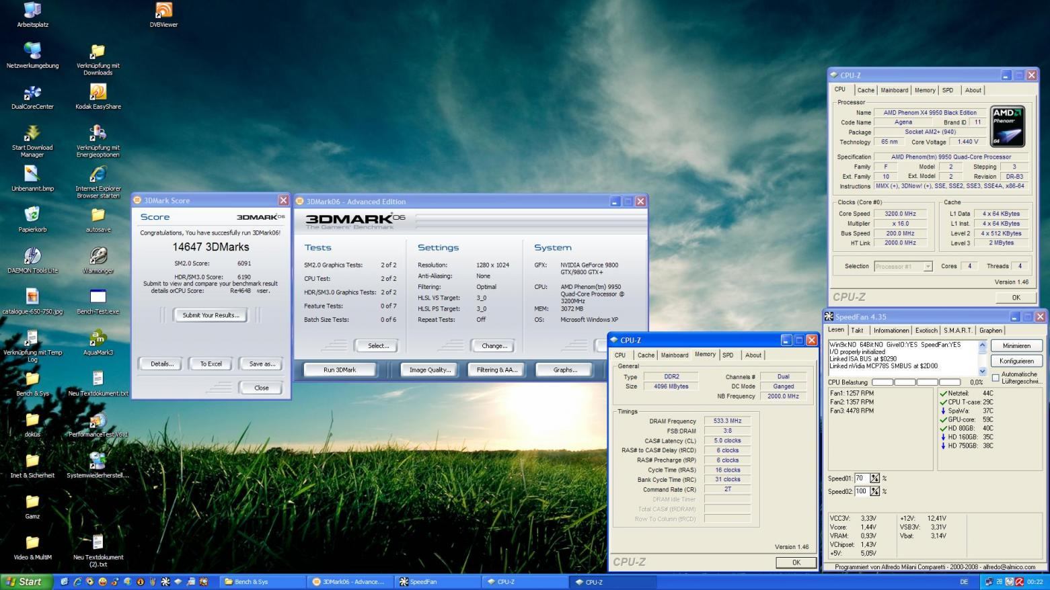
Task: Click To Excel button in 3DMark Score
Action: pyautogui.click(x=211, y=364)
